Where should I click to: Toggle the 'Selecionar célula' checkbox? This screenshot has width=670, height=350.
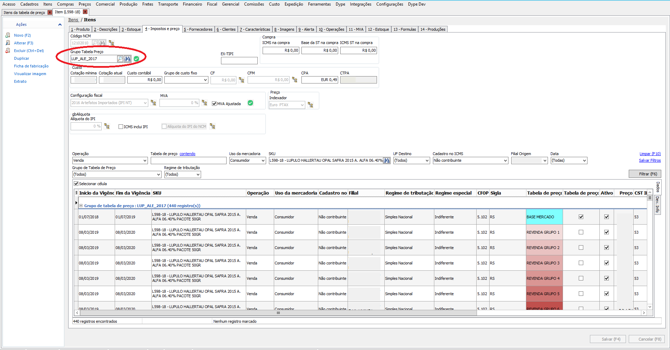point(76,183)
